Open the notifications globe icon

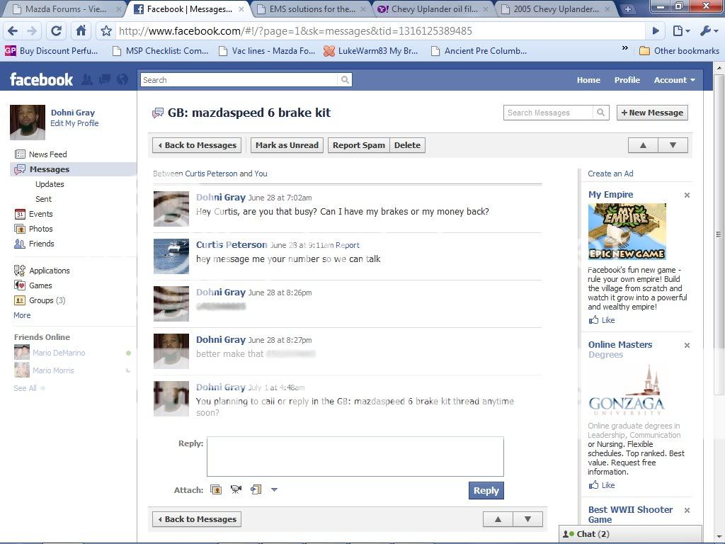[x=122, y=79]
